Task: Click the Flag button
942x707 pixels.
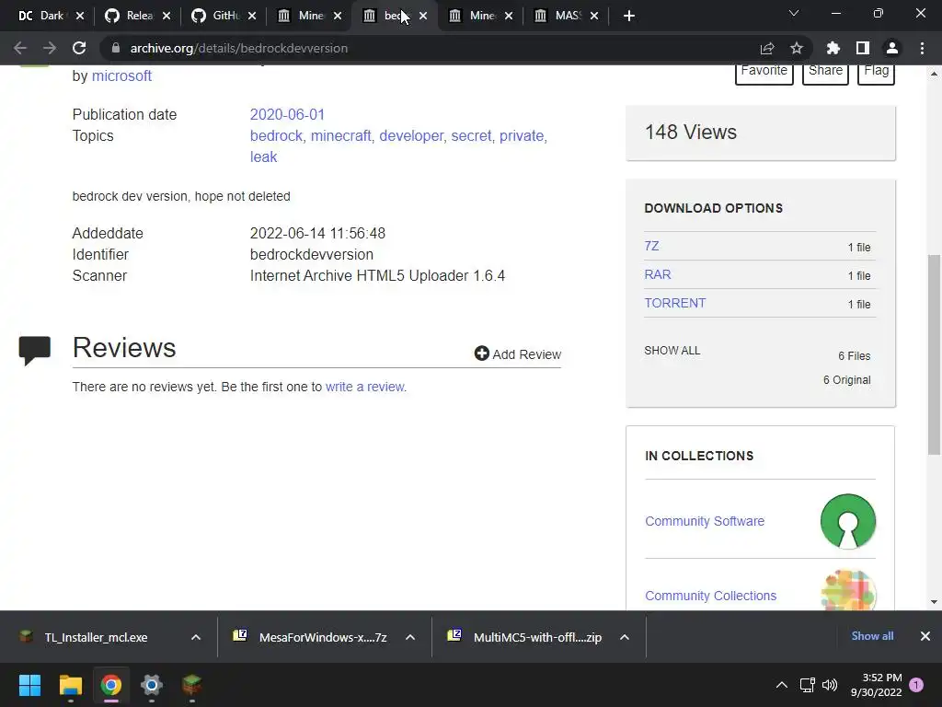Action: tap(876, 74)
